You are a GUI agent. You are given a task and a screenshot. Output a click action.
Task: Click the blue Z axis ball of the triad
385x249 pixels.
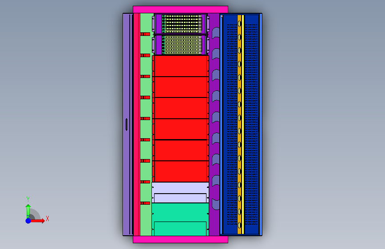click(x=28, y=221)
